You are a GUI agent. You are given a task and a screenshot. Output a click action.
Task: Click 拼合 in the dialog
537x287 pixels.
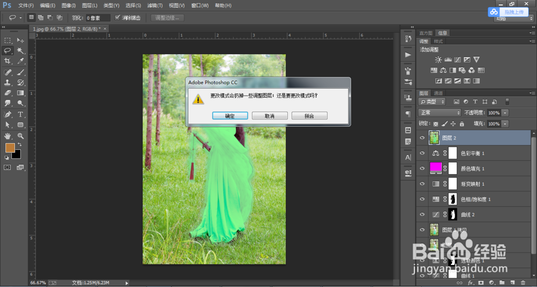point(310,116)
